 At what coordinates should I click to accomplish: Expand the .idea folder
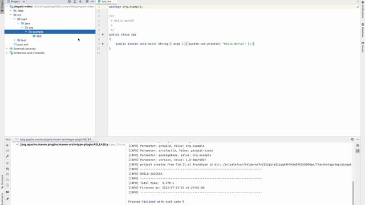(10, 11)
